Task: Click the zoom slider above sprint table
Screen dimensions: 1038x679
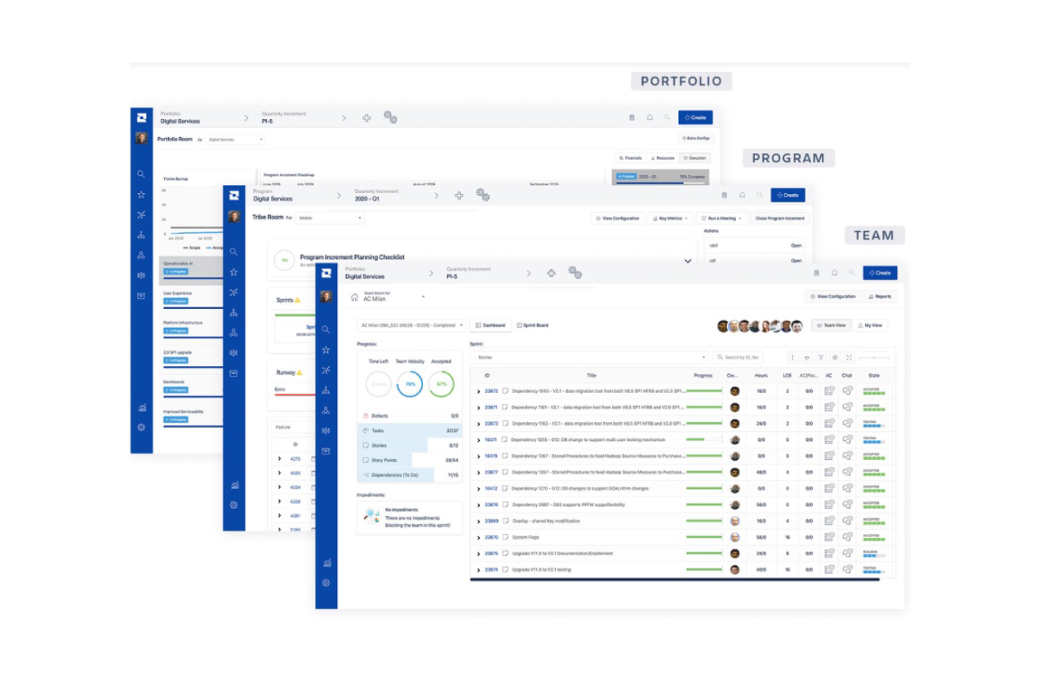Action: click(x=874, y=357)
